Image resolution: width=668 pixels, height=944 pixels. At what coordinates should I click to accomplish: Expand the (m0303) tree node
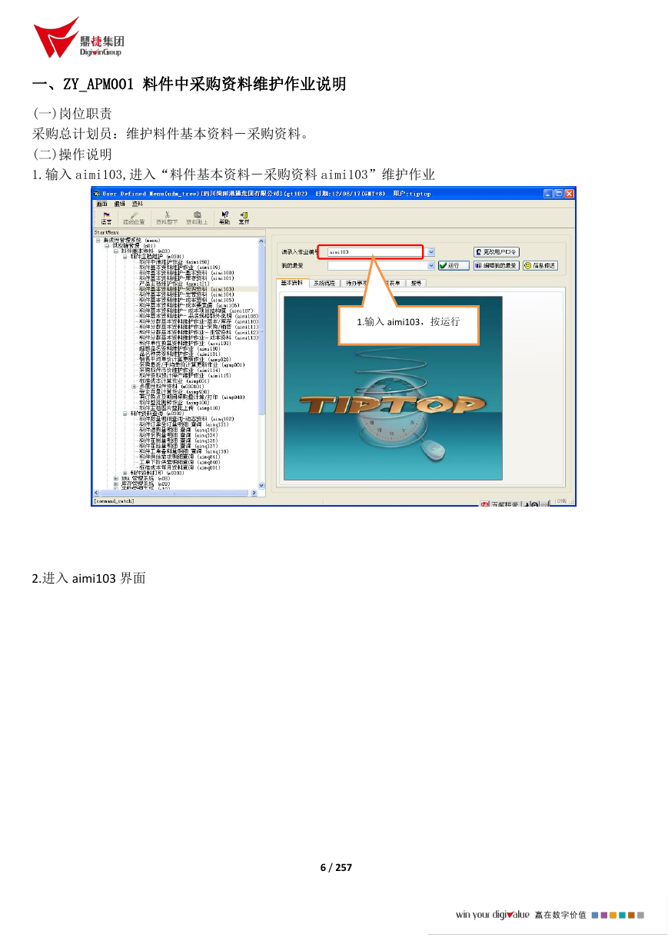[125, 473]
